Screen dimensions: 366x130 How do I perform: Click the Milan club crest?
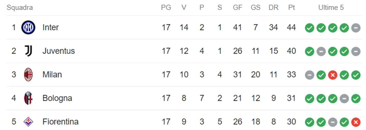[28, 74]
